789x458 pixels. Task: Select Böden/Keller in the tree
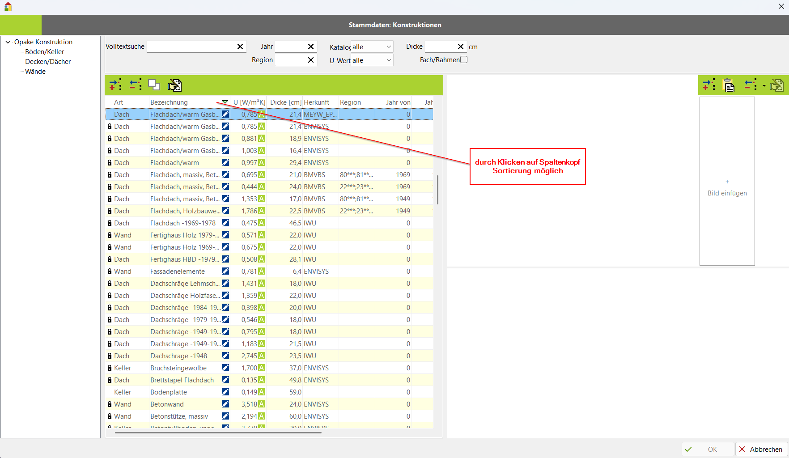point(44,52)
